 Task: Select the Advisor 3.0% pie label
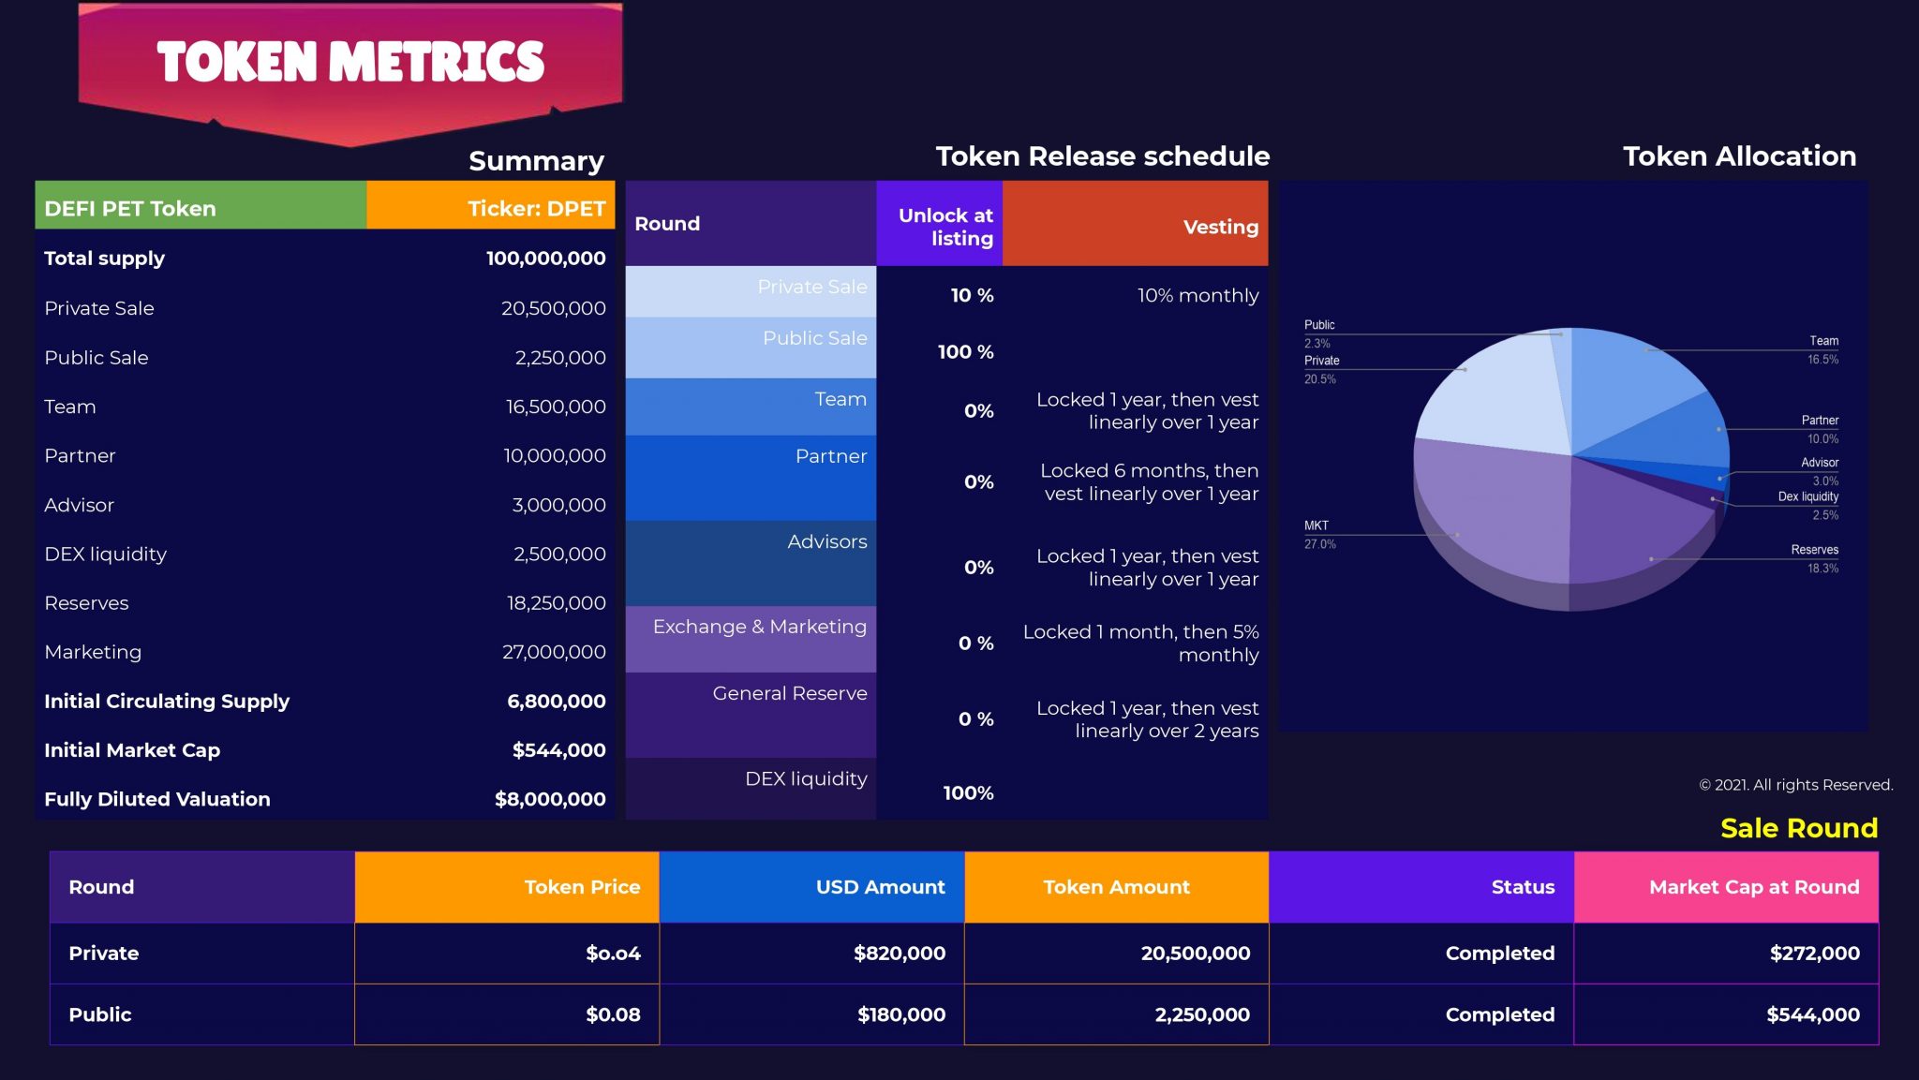point(1820,472)
